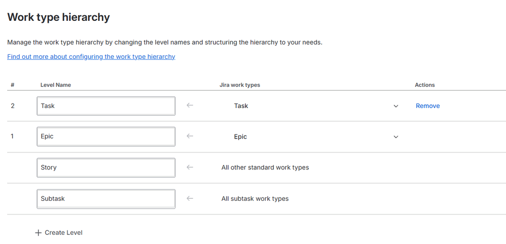Select the Subtask level name field

tap(106, 199)
